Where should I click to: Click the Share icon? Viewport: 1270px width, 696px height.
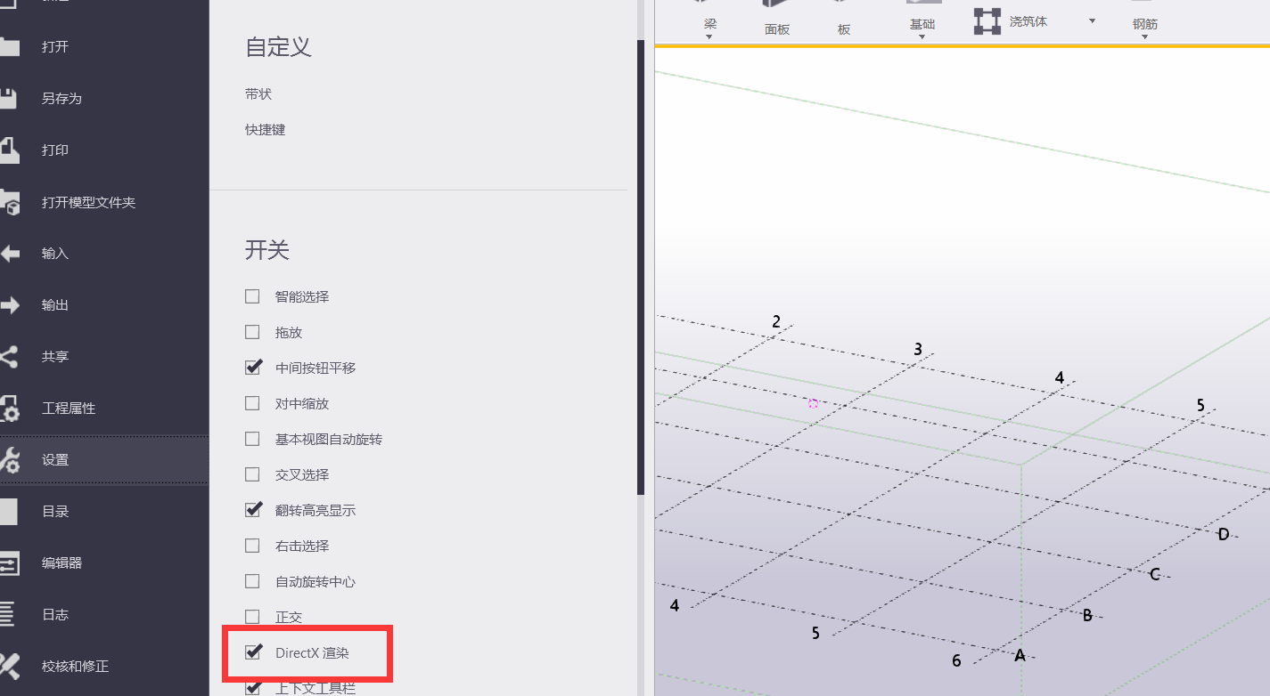click(x=9, y=357)
